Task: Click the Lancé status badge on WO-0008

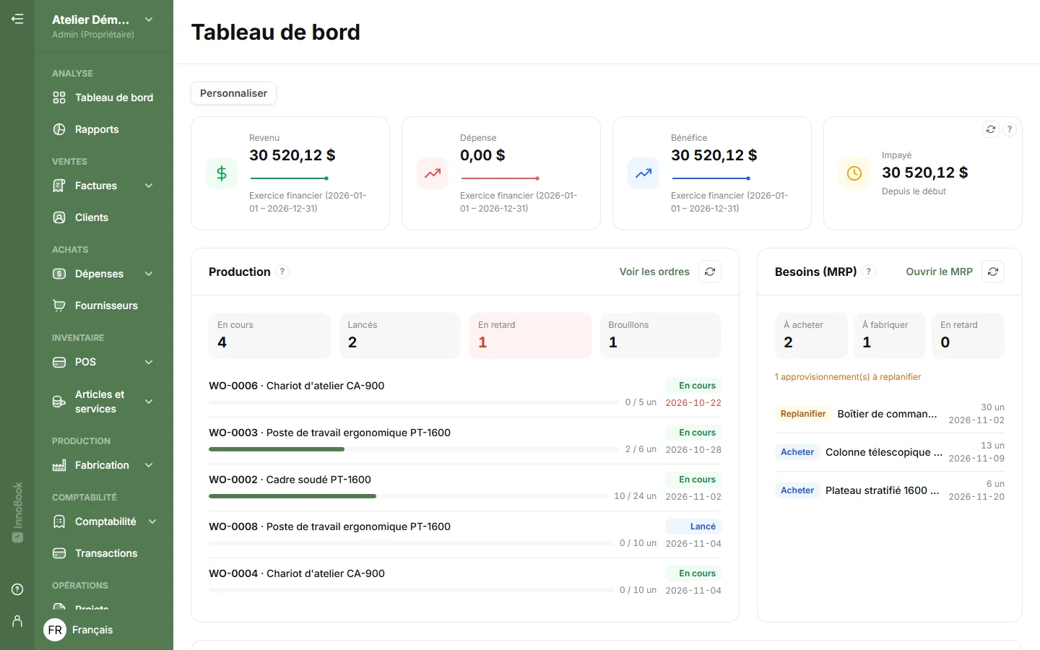Action: point(693,526)
